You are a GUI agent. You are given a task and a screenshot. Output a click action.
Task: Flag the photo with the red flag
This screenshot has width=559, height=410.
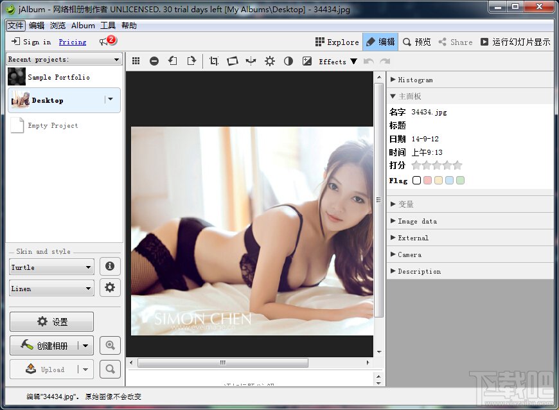coord(427,181)
